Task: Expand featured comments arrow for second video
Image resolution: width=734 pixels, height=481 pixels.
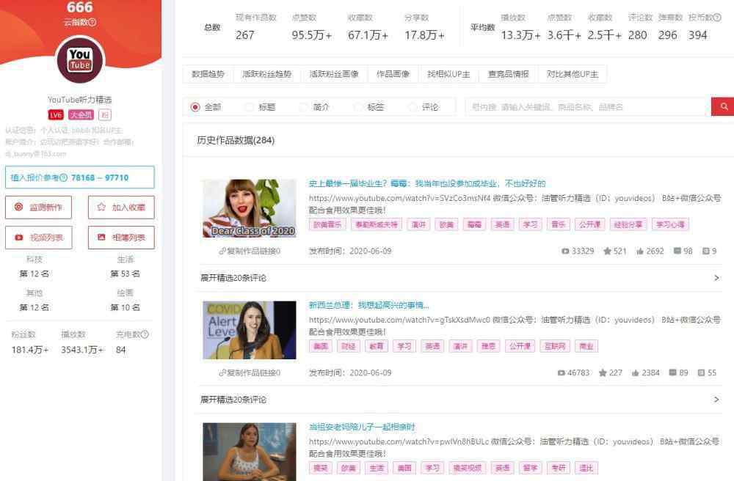Action: point(716,400)
